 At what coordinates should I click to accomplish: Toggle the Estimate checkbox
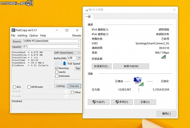(56, 76)
